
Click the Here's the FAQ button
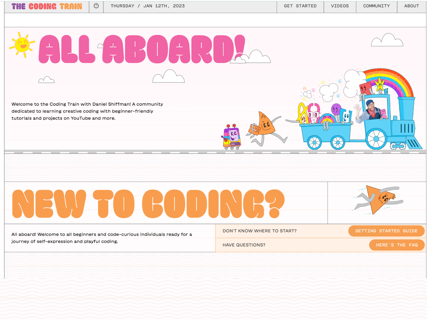(397, 245)
